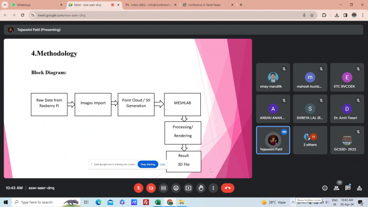Open chat with everyone panel

point(348,188)
